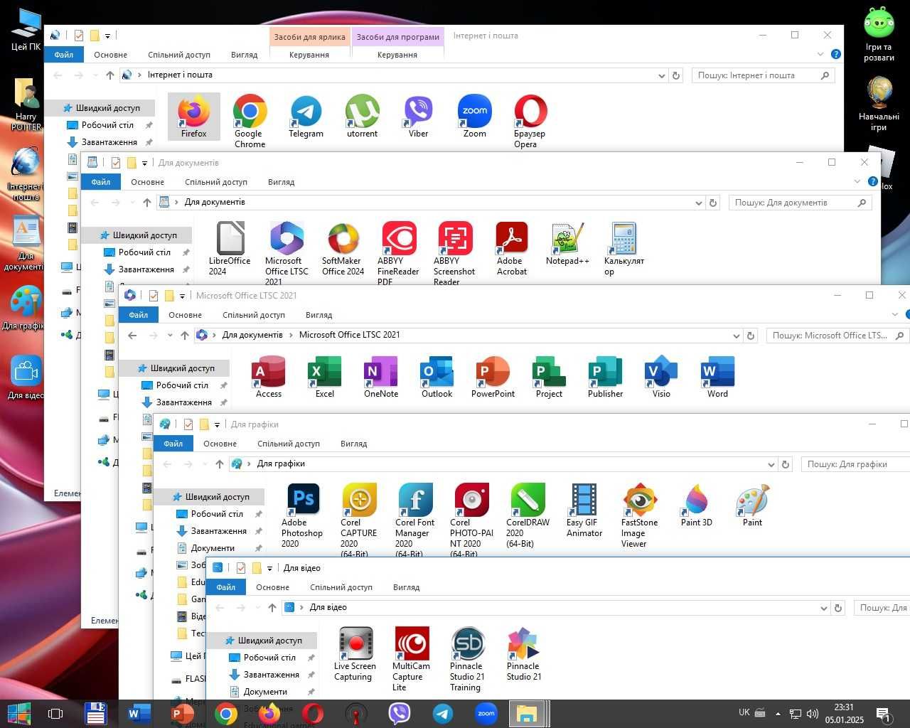Launch Adobe Acrobat from Для документів
The width and height of the screenshot is (910, 728).
[x=511, y=248]
